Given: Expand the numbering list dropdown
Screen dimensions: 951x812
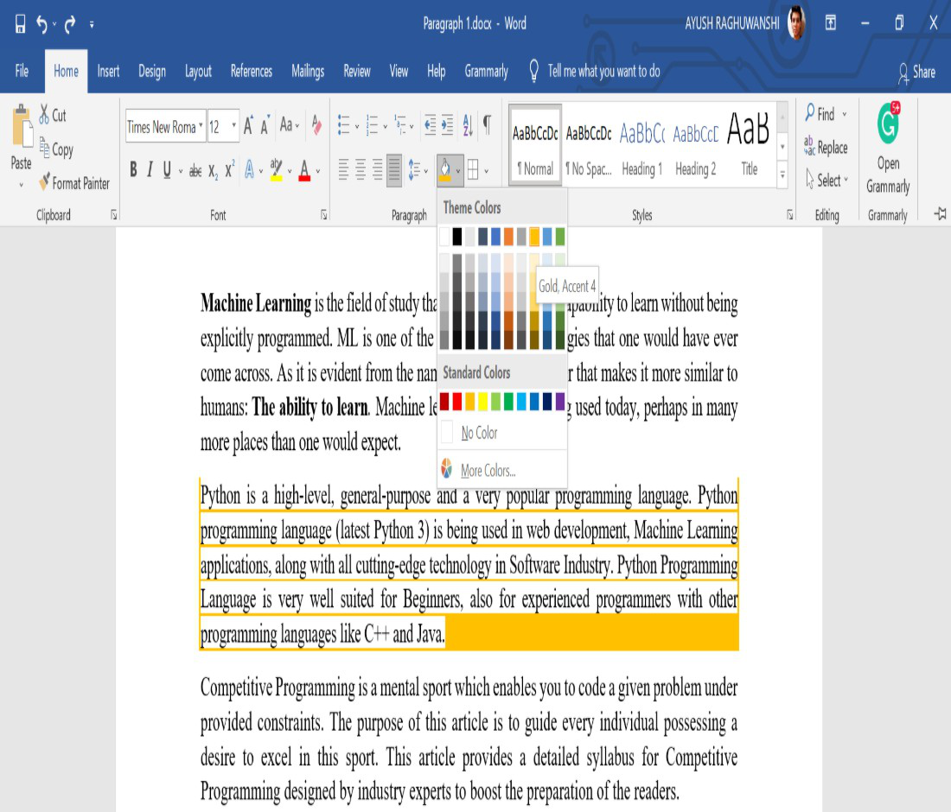Looking at the screenshot, I should pos(385,127).
